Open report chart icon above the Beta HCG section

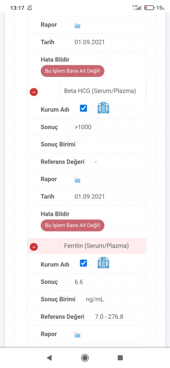point(77,25)
